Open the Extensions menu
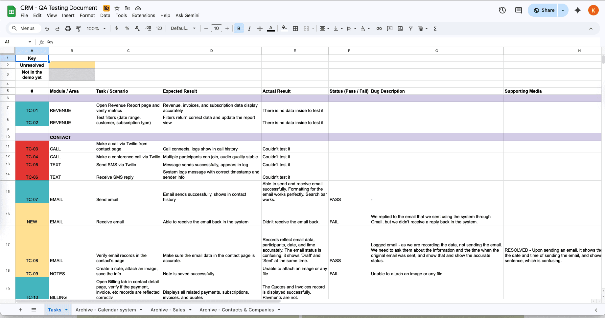605x318 pixels. (x=144, y=15)
